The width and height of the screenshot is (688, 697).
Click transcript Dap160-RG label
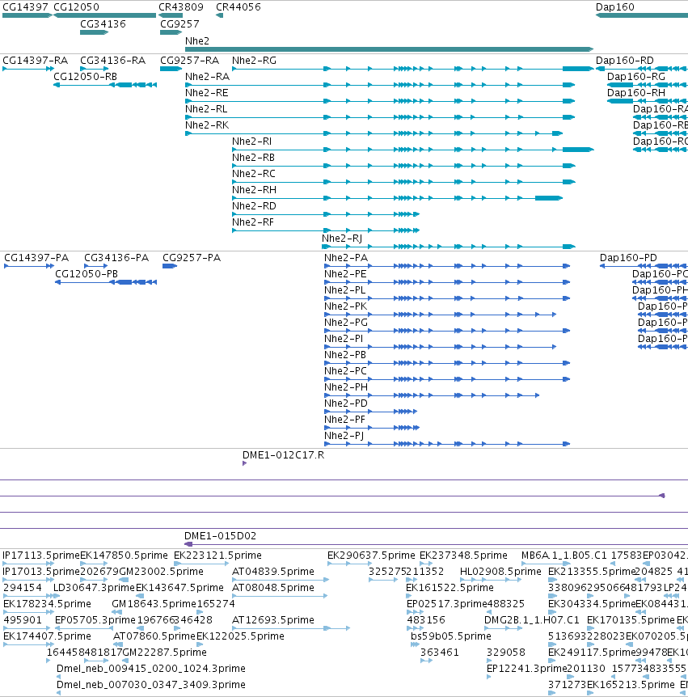click(x=636, y=77)
